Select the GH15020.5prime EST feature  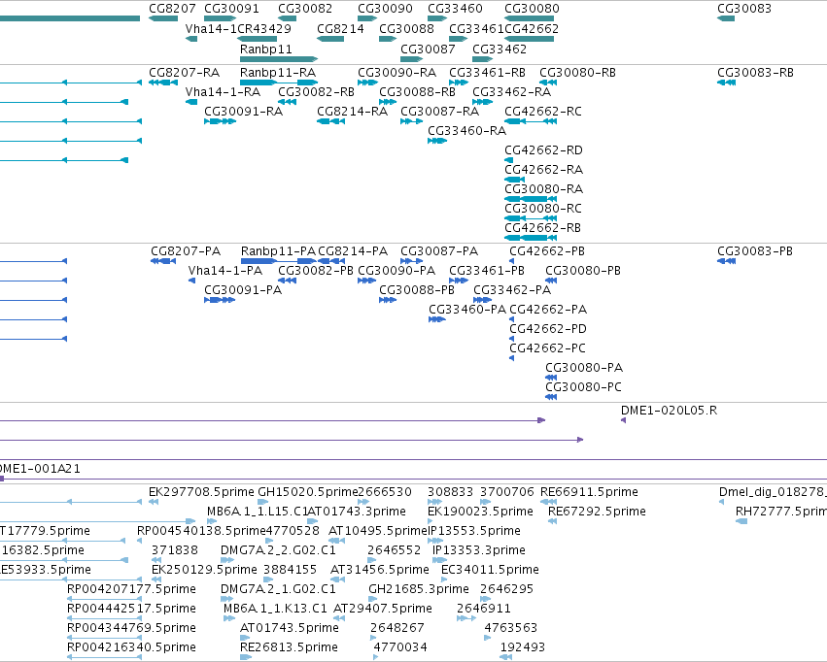[x=262, y=502]
